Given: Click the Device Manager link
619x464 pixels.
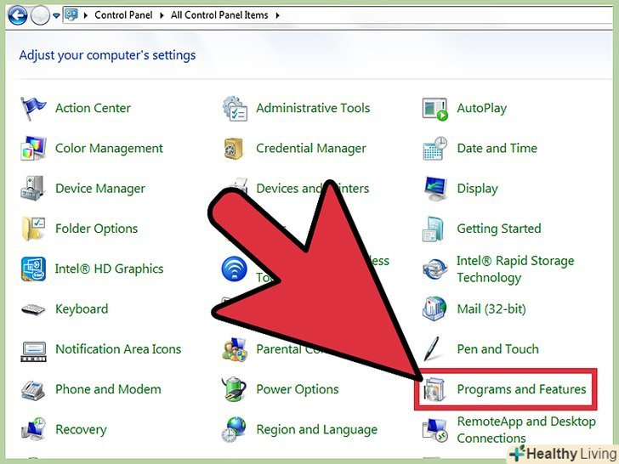Looking at the screenshot, I should pos(100,189).
